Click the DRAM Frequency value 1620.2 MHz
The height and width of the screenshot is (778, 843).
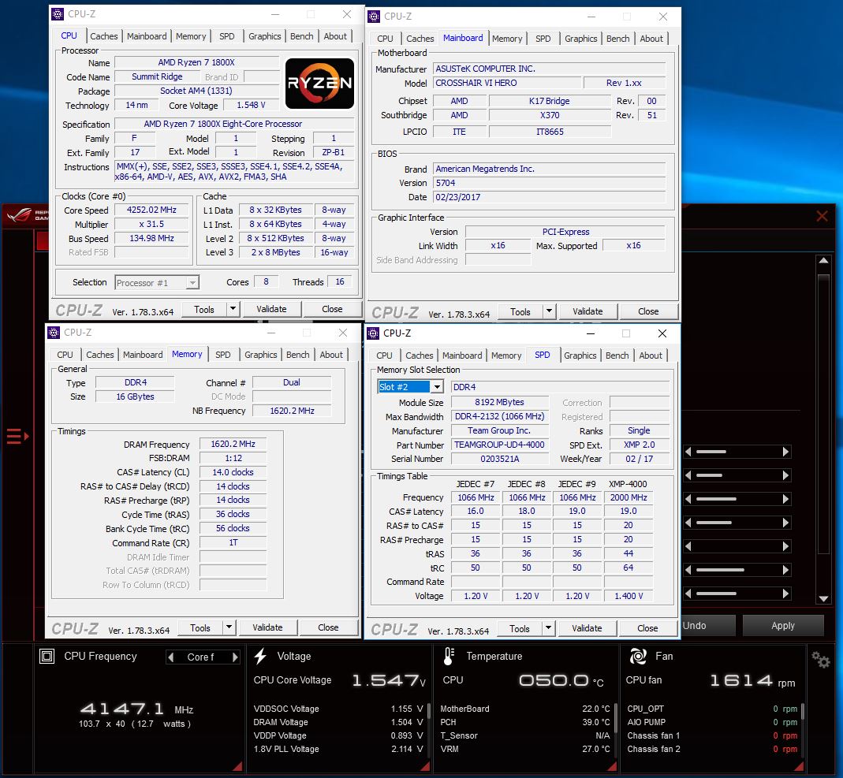click(x=233, y=444)
